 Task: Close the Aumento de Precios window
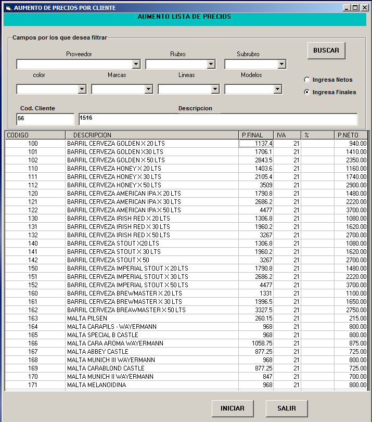coord(365,8)
